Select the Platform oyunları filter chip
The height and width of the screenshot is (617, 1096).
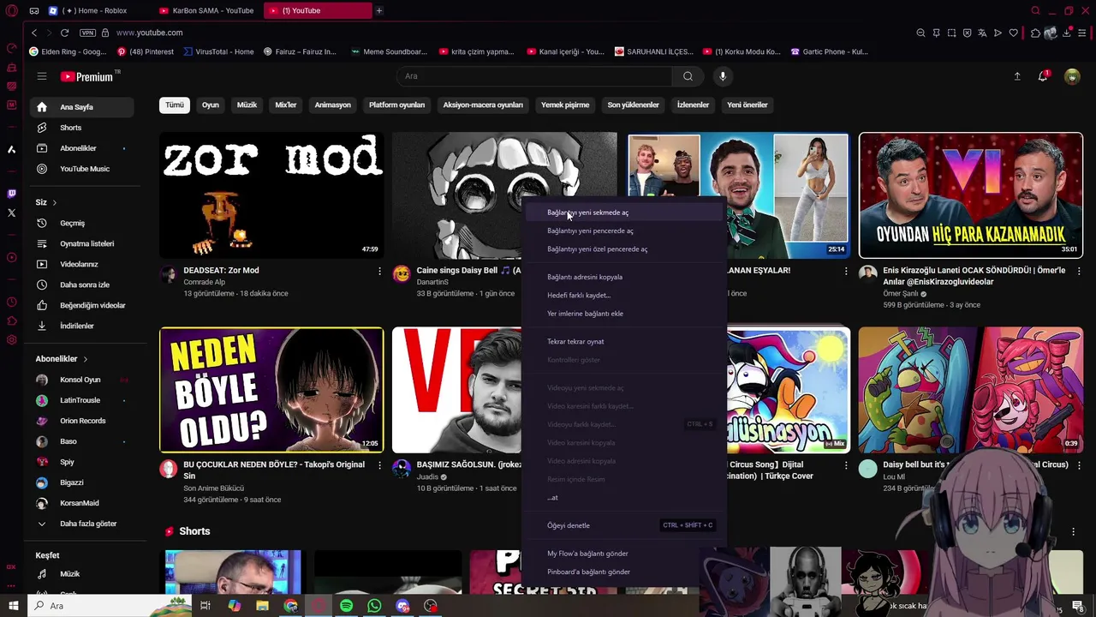(396, 105)
